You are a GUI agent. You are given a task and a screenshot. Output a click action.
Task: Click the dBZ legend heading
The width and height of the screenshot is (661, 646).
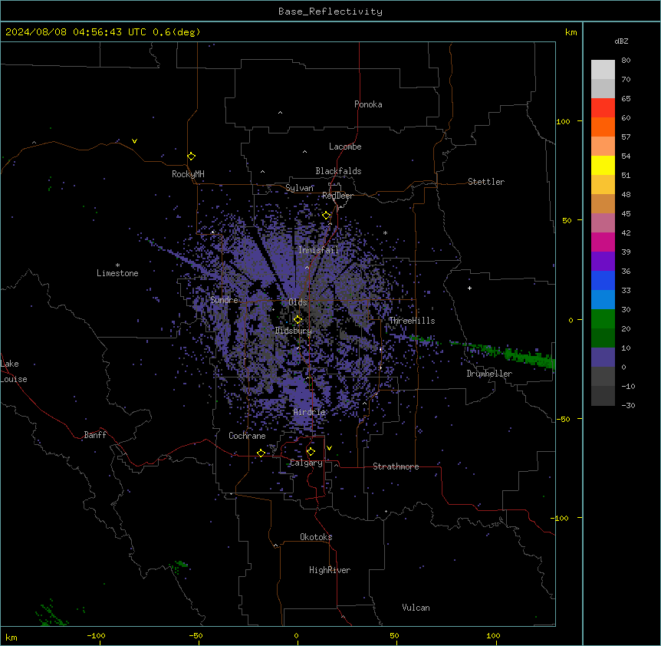coord(621,41)
